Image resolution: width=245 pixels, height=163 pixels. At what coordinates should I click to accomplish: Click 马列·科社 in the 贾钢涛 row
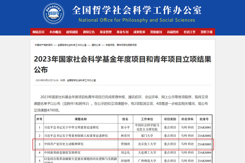pyautogui.click(x=187, y=144)
